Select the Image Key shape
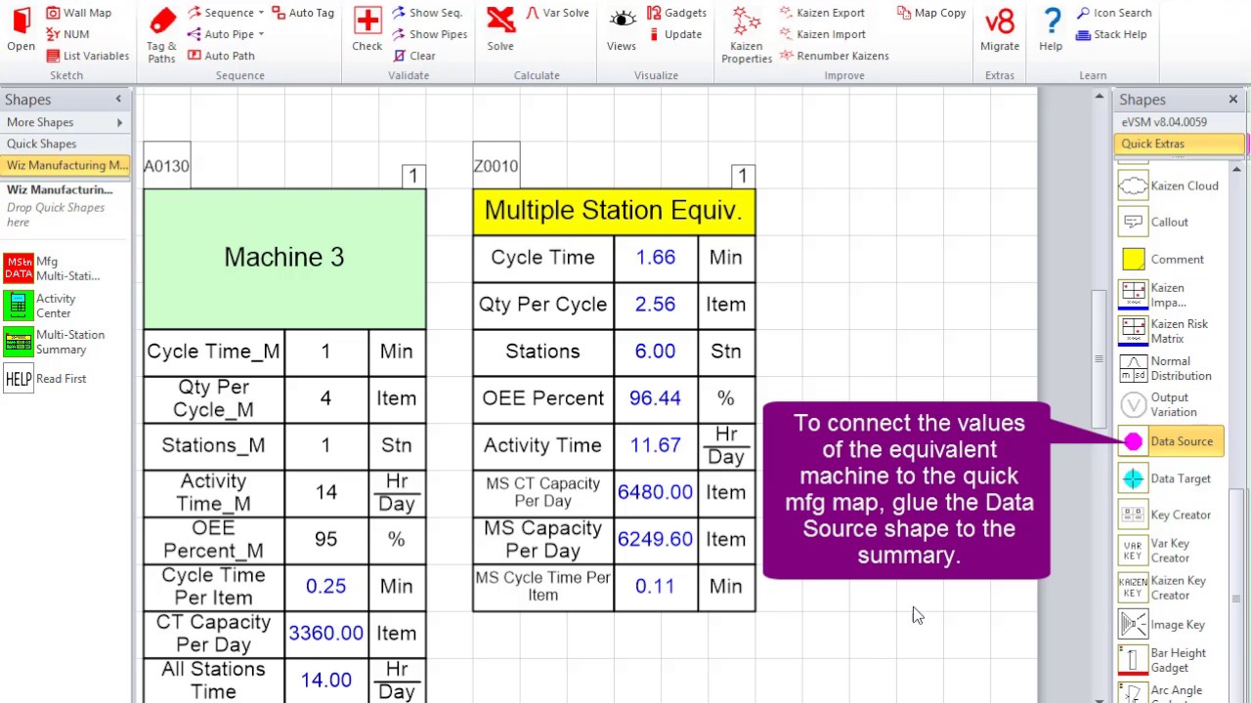The width and height of the screenshot is (1251, 703). tap(1162, 625)
